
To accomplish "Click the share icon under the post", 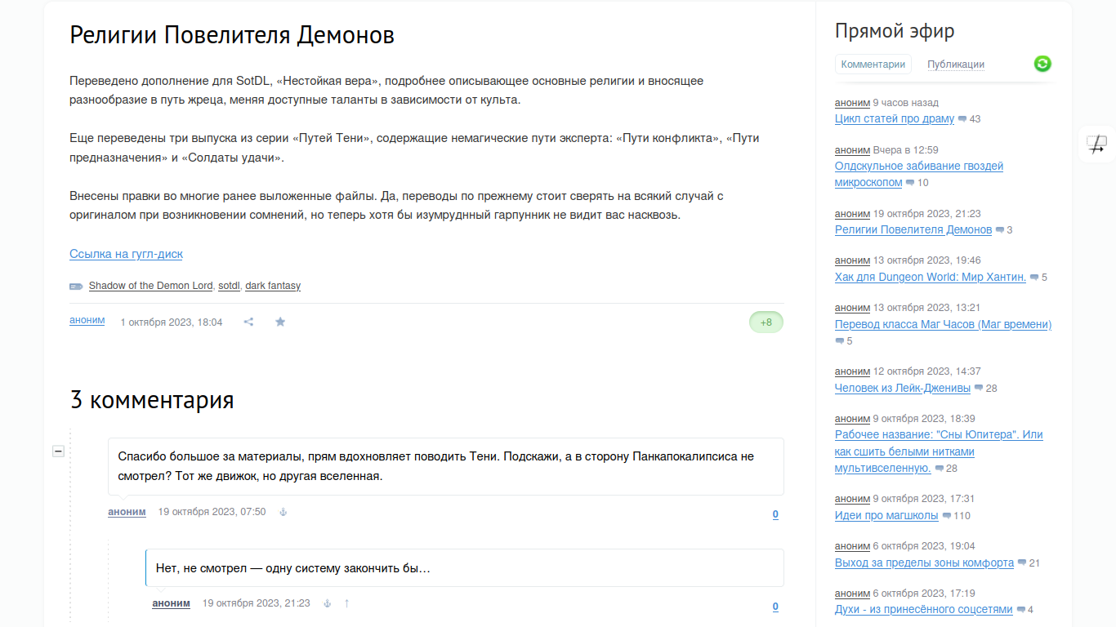I will click(x=248, y=322).
